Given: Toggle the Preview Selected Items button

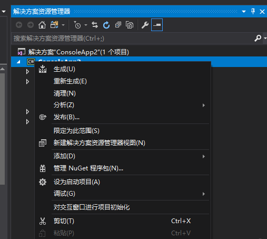Looking at the screenshot, I should pyautogui.click(x=157, y=25).
